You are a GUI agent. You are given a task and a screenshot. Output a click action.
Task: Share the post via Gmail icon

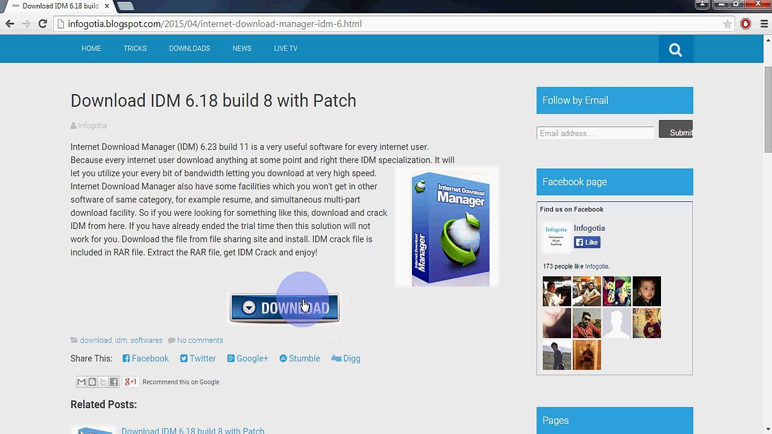click(81, 382)
